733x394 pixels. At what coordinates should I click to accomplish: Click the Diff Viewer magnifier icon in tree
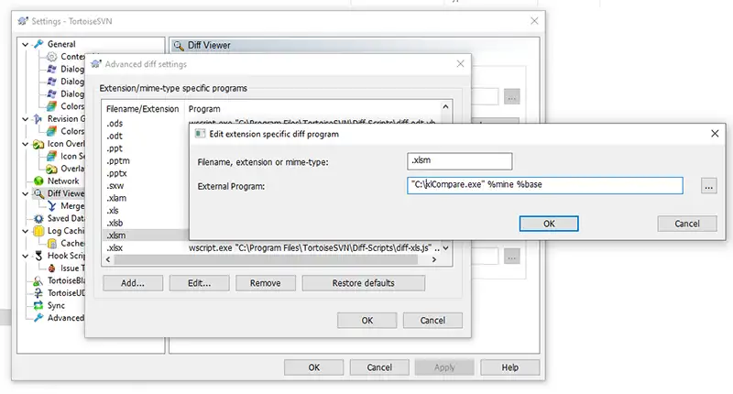click(x=38, y=193)
